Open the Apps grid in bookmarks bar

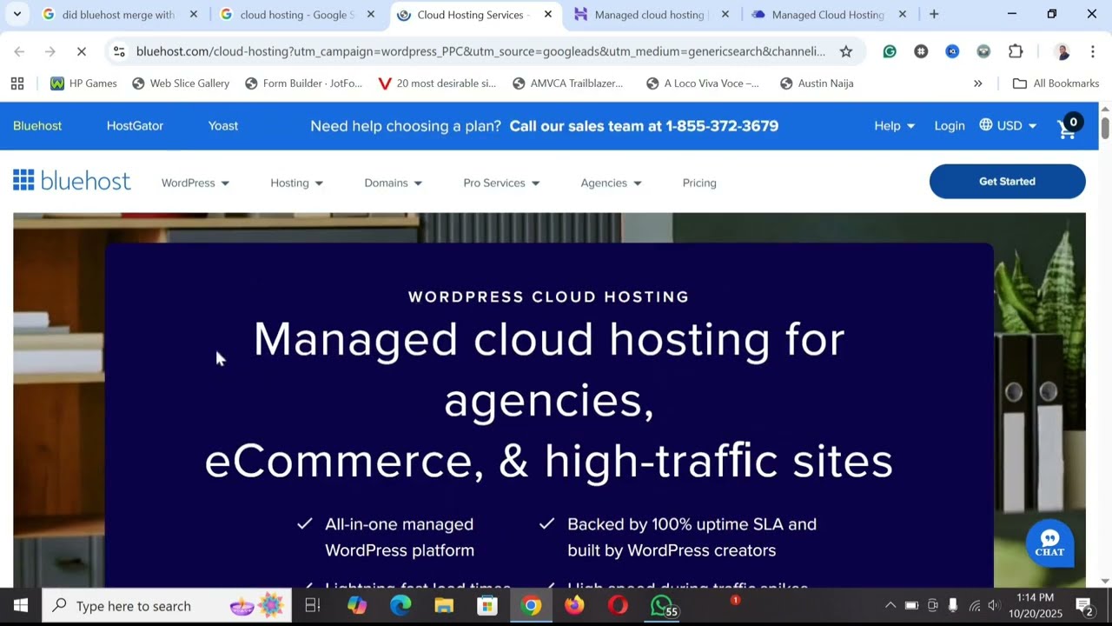[x=17, y=83]
